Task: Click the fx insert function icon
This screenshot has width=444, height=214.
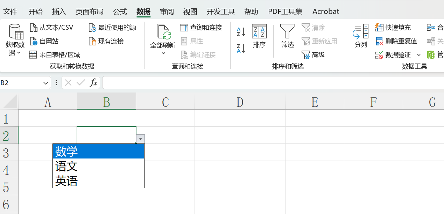Action: click(x=93, y=83)
